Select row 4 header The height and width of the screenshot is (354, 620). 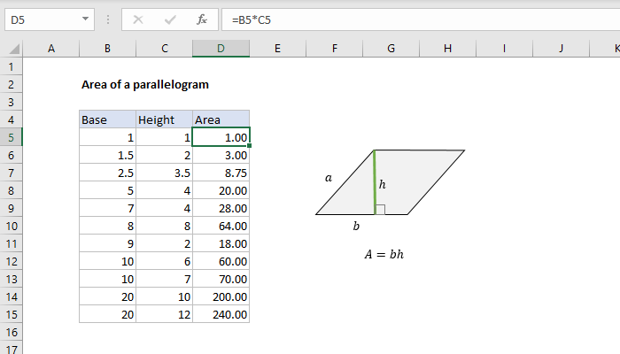pyautogui.click(x=11, y=119)
